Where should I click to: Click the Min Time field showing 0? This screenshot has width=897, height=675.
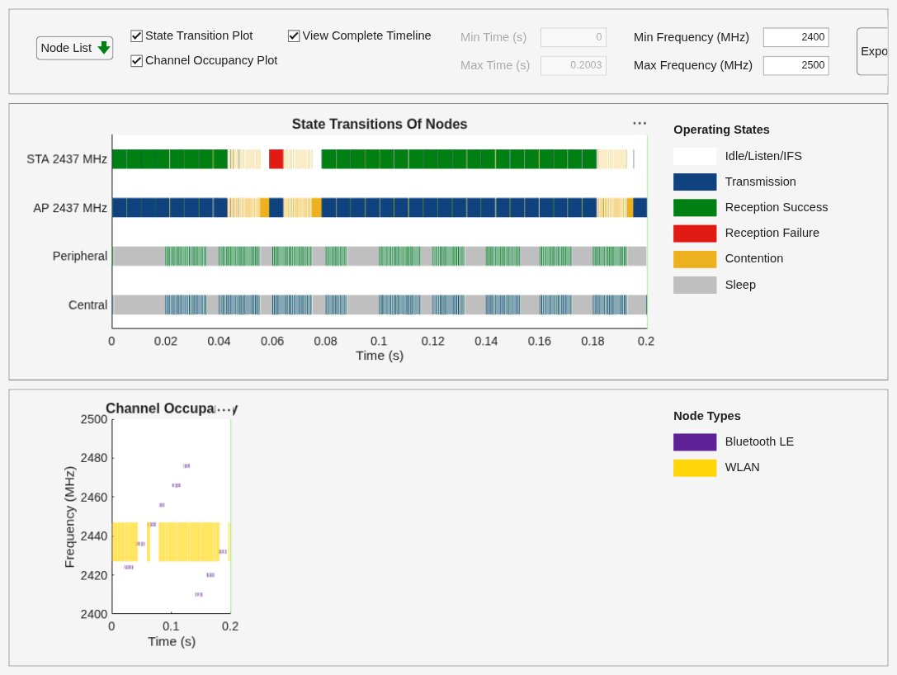574,37
